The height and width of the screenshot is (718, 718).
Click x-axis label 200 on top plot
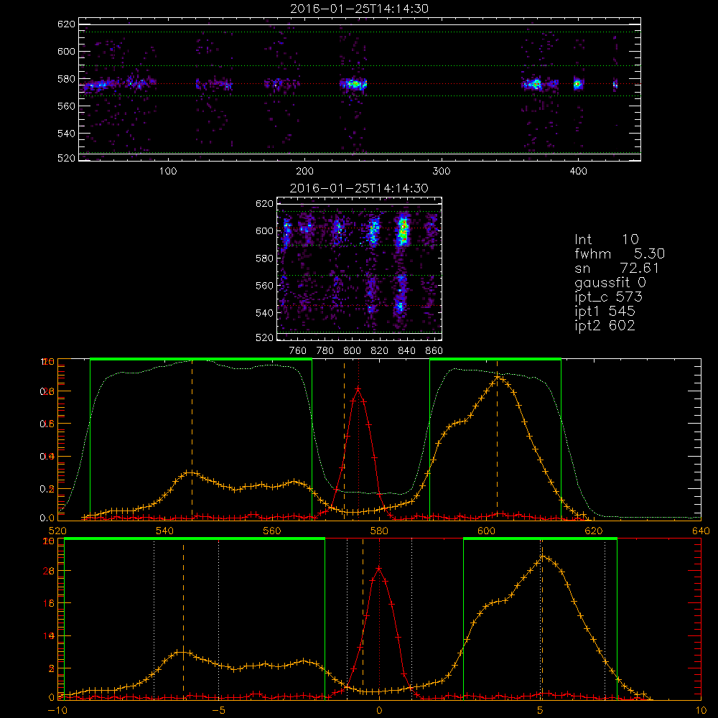[304, 172]
